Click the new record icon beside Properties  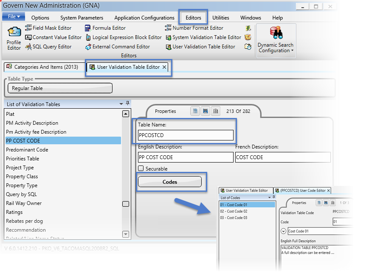pyautogui.click(x=195, y=111)
